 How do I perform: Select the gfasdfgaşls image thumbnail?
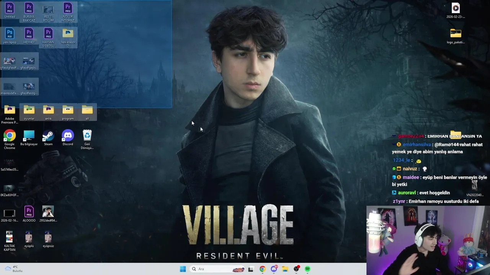(x=29, y=63)
